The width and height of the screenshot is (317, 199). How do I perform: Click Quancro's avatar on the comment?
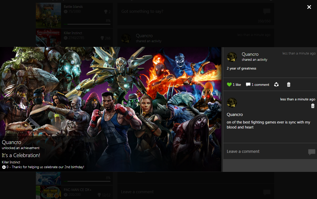click(x=232, y=103)
